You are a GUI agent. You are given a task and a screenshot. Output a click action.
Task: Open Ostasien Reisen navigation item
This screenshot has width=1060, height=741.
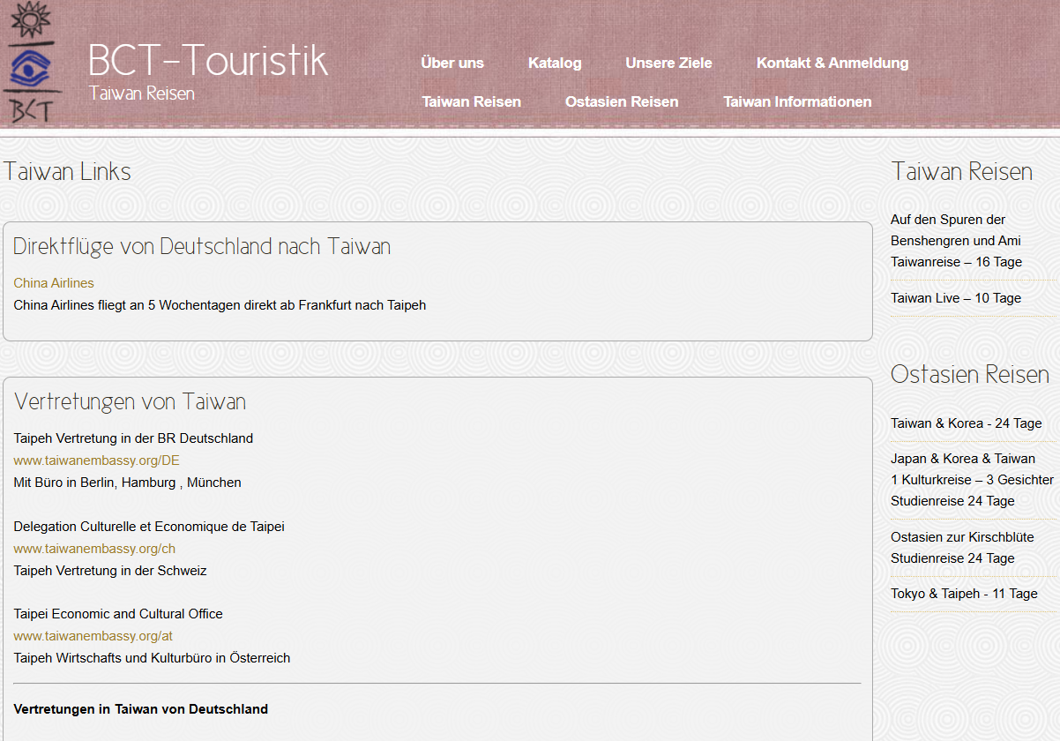pyautogui.click(x=622, y=101)
